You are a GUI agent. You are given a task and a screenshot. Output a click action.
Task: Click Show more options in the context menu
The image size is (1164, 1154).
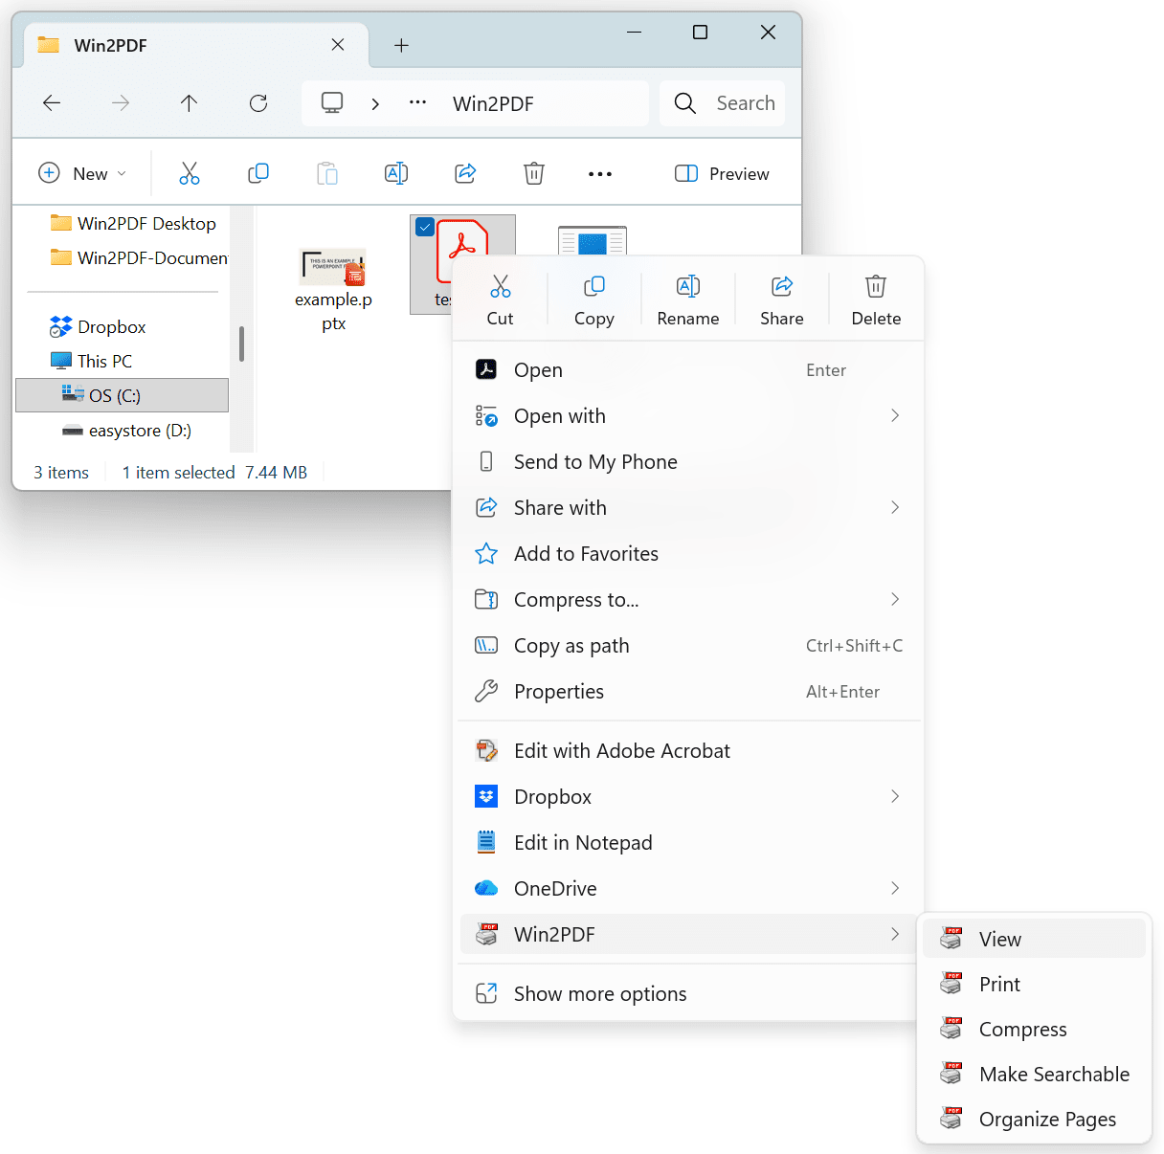(x=600, y=993)
